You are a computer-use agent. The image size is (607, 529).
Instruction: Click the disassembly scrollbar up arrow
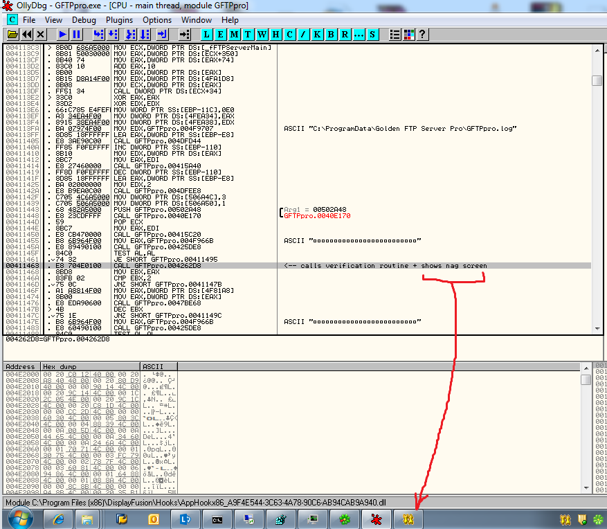tap(597, 51)
